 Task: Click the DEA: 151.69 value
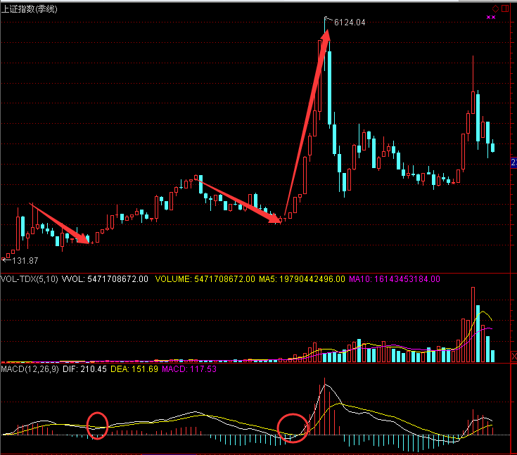134,369
